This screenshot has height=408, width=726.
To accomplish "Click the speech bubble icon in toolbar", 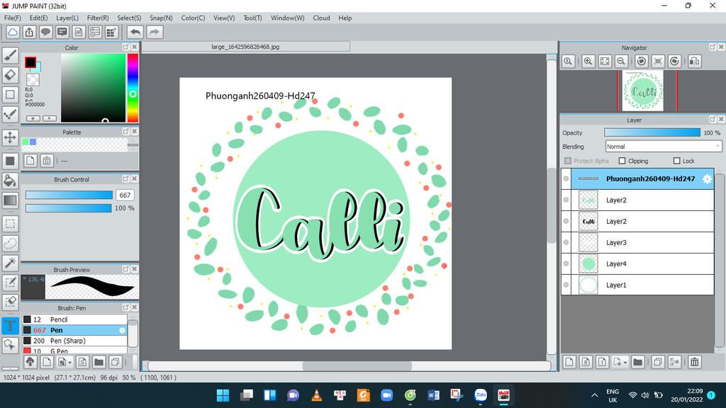I will pos(45,32).
